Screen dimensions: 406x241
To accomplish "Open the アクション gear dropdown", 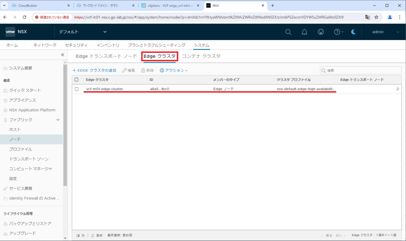I will click(174, 70).
